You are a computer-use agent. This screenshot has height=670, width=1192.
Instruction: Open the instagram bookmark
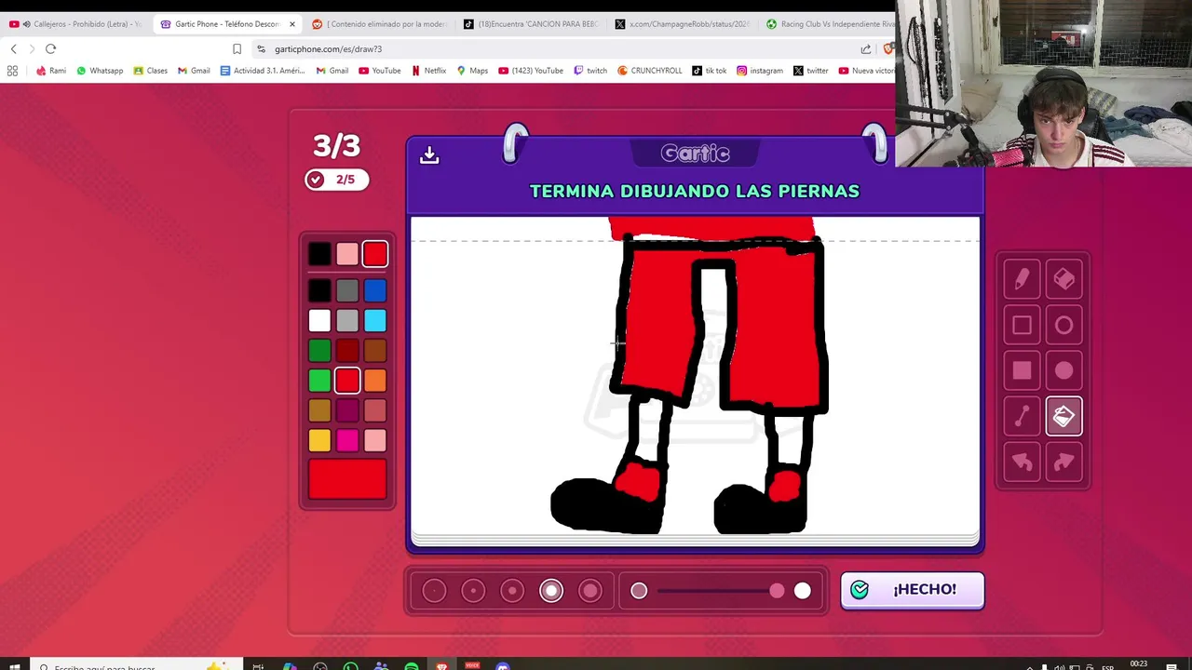click(x=760, y=71)
